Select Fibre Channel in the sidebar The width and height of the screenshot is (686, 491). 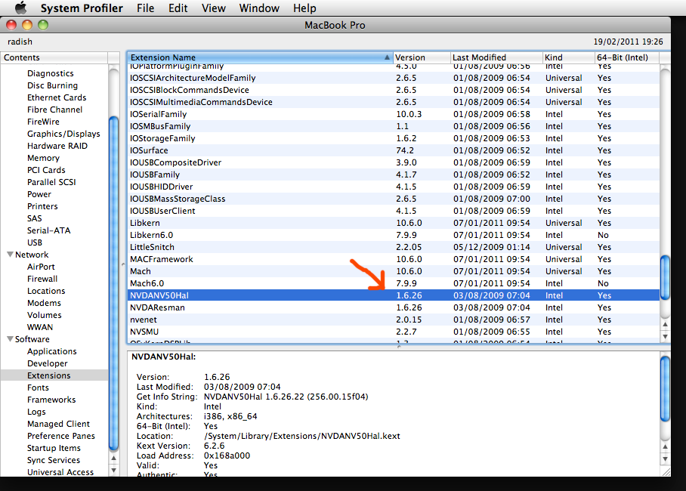click(54, 110)
